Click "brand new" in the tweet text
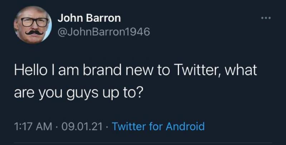Screen dimensions: 286x145 tap(112, 70)
